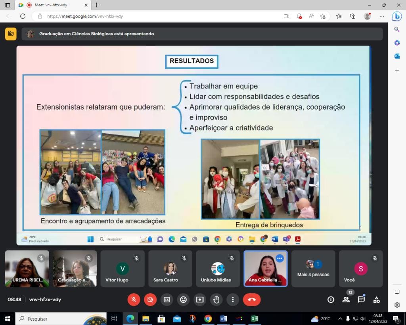Select the Mais 4 pessoas tile
The height and width of the screenshot is (325, 406).
tap(313, 269)
